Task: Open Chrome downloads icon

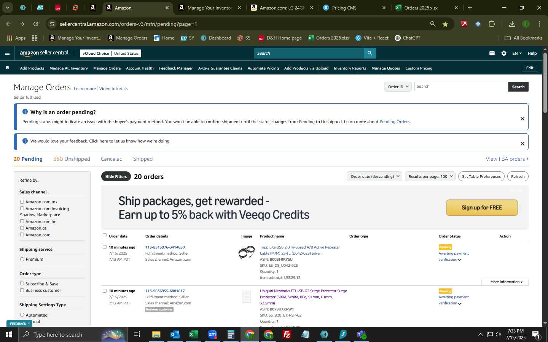Action: (512, 24)
